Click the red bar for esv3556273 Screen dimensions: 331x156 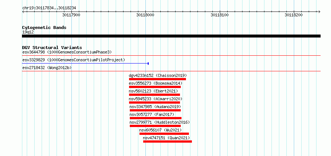coord(155,87)
